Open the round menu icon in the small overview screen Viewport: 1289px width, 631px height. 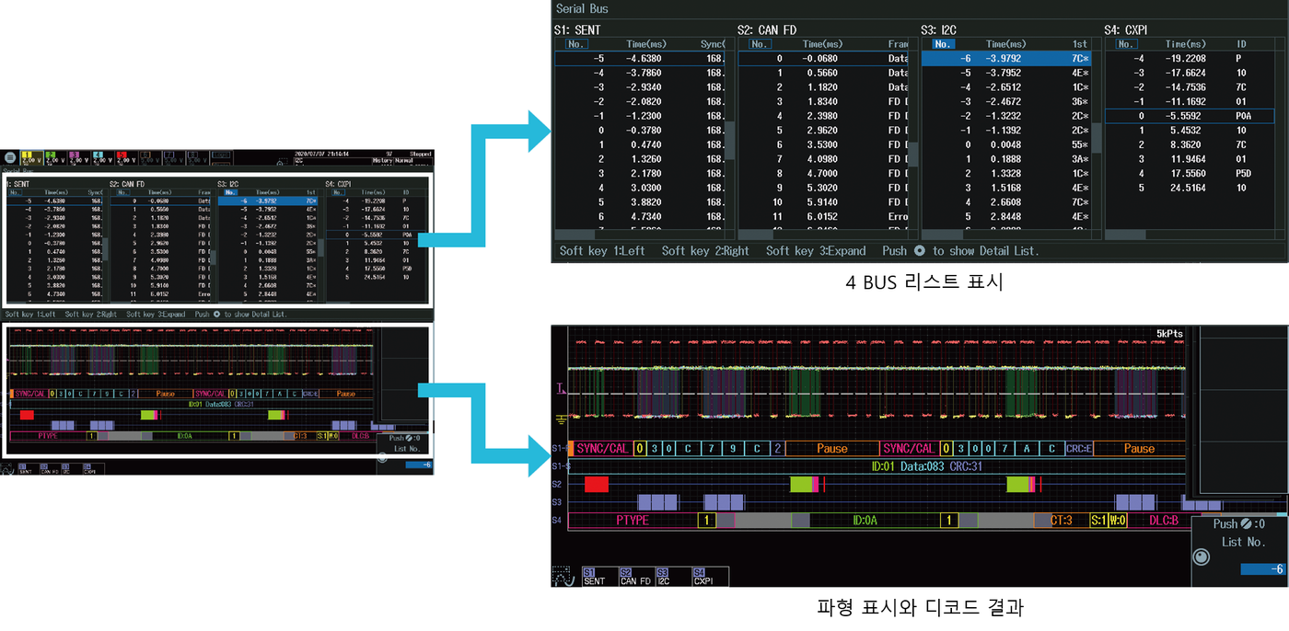tap(10, 157)
